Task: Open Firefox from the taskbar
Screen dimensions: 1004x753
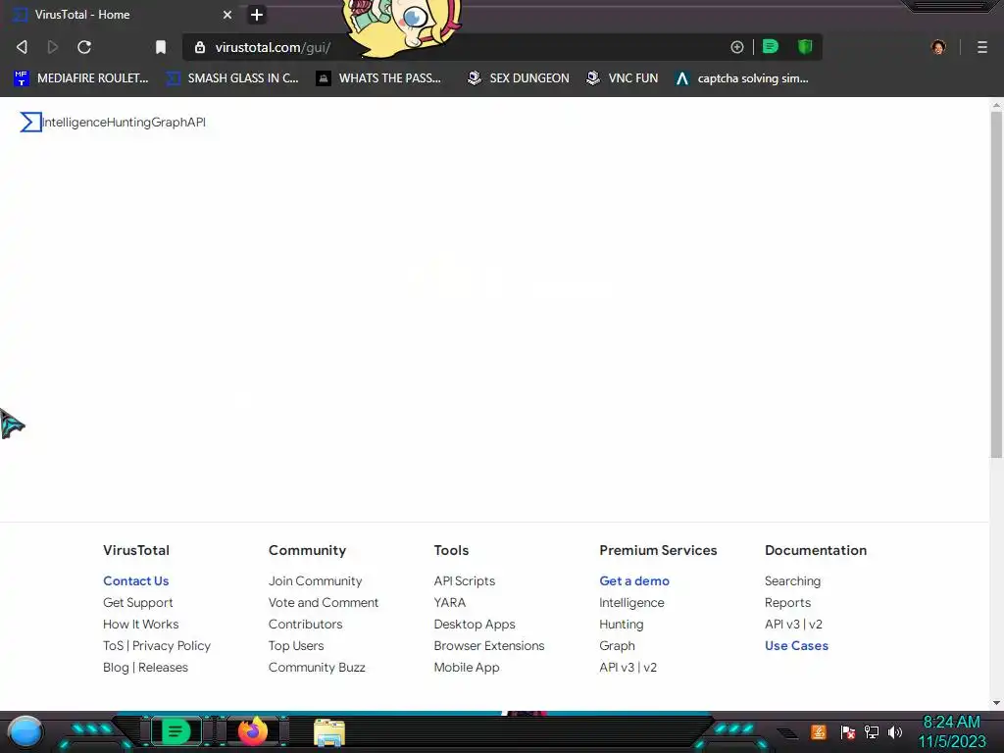Action: 253,731
